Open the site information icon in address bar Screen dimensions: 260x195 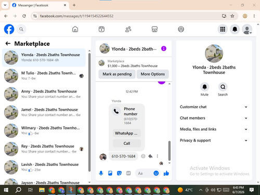pyautogui.click(x=35, y=16)
